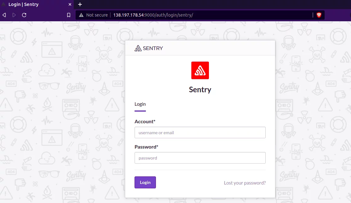
Task: Go back with the browser back arrow
Action: click(4, 15)
